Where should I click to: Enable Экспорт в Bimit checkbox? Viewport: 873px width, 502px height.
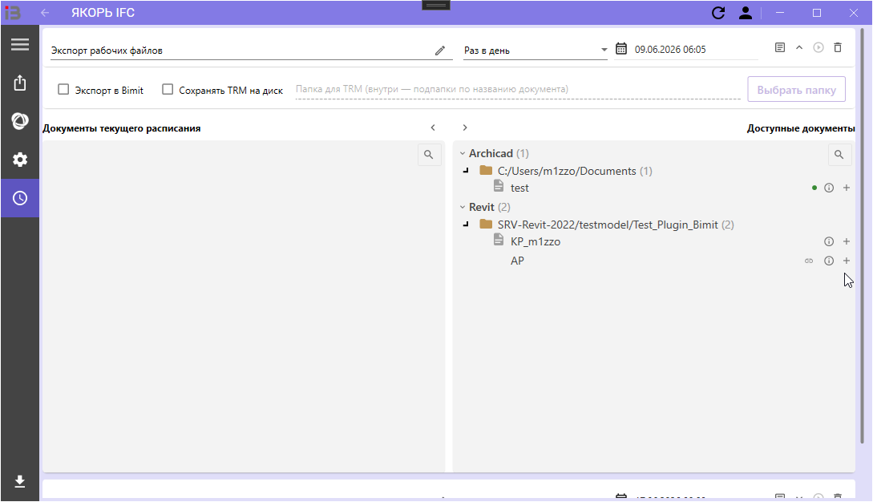(63, 89)
